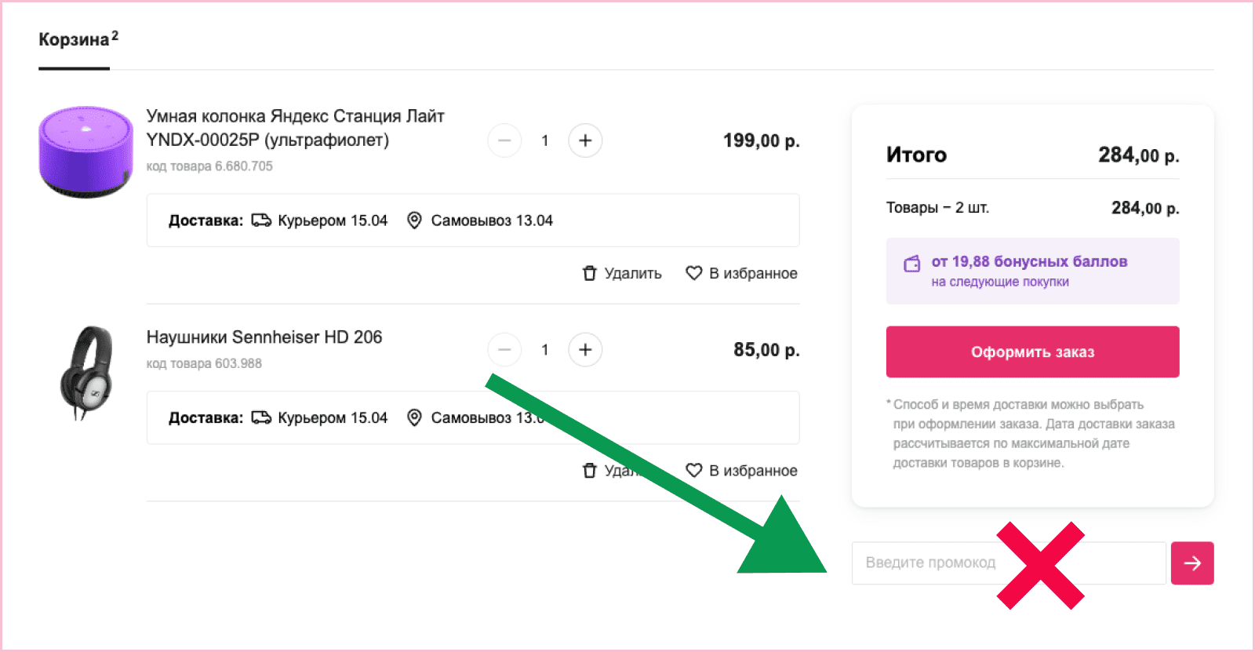Open the Корзина tab

pos(75,40)
